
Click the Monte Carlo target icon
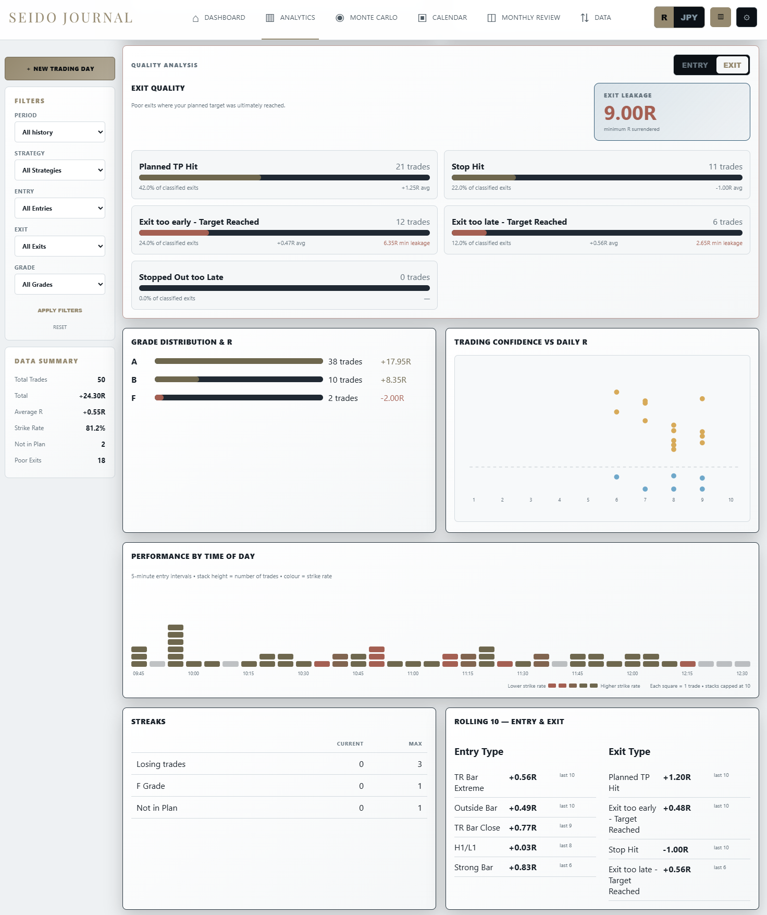(x=340, y=18)
